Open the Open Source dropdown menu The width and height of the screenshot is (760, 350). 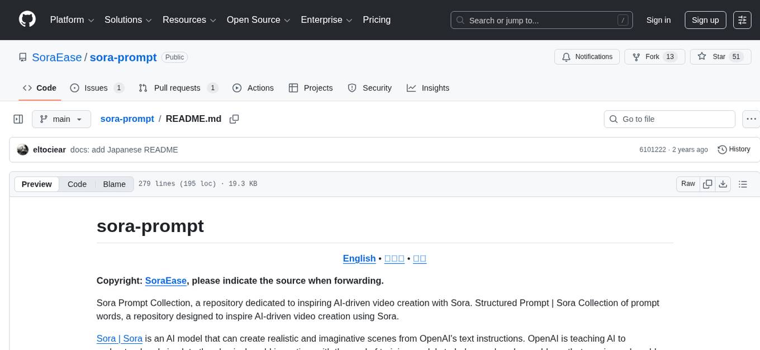[258, 20]
